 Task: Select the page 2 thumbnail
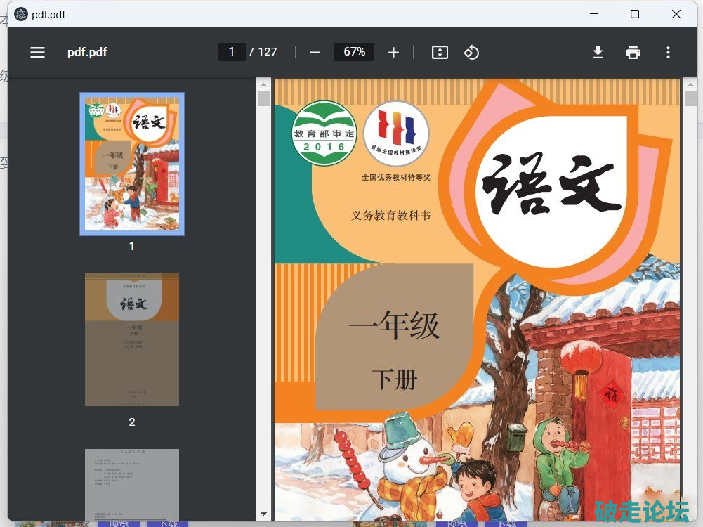pos(132,339)
